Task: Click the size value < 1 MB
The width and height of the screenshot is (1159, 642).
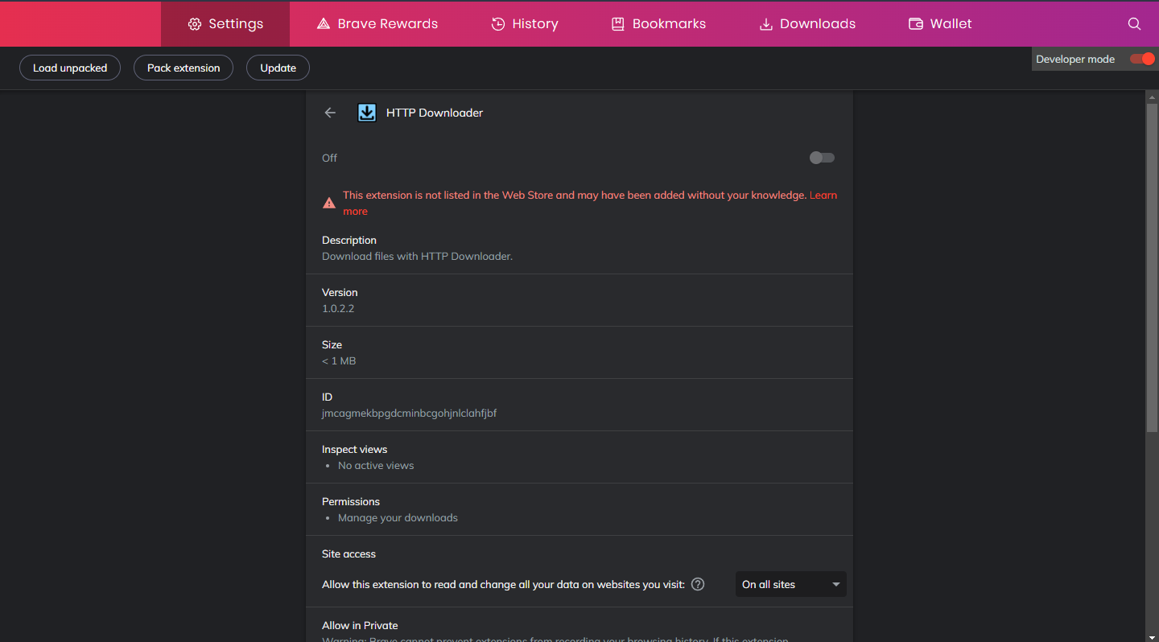Action: 339,361
